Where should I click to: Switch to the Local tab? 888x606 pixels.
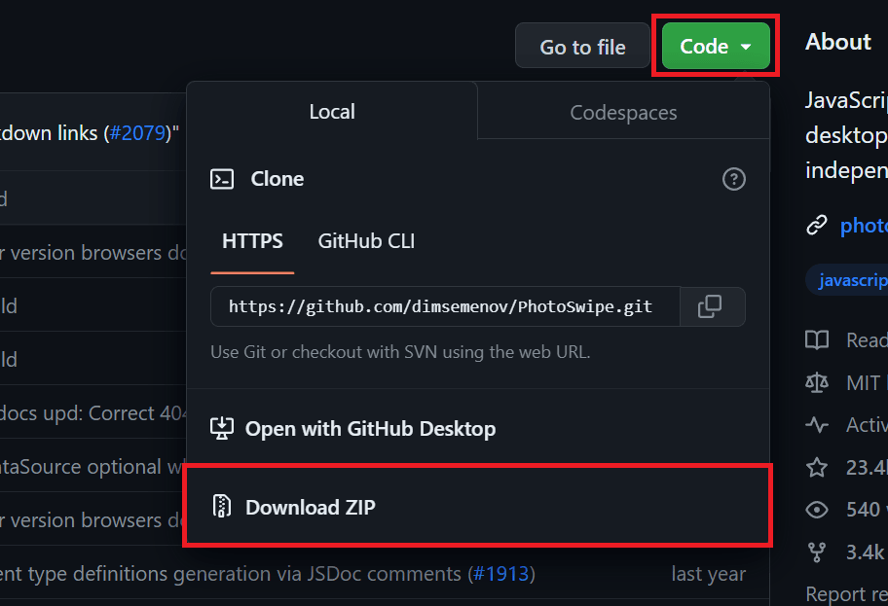332,112
